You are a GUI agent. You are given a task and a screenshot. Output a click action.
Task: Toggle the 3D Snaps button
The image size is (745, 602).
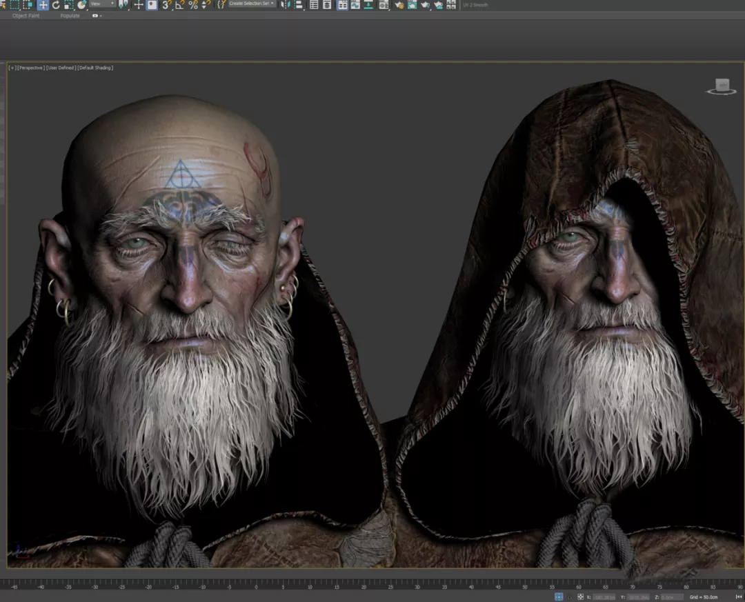166,5
